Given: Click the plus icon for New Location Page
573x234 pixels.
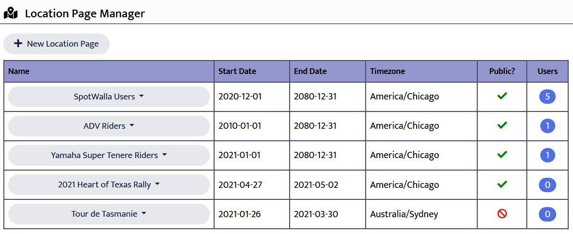Looking at the screenshot, I should click(x=18, y=44).
